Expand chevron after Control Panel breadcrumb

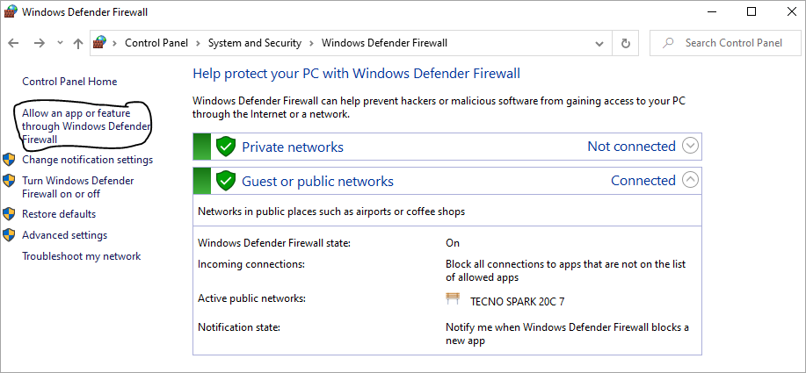coord(198,43)
